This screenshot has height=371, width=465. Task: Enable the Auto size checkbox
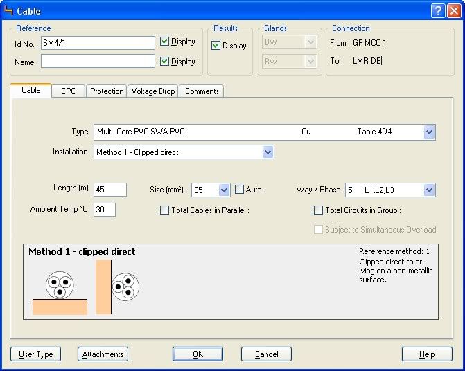pos(239,189)
